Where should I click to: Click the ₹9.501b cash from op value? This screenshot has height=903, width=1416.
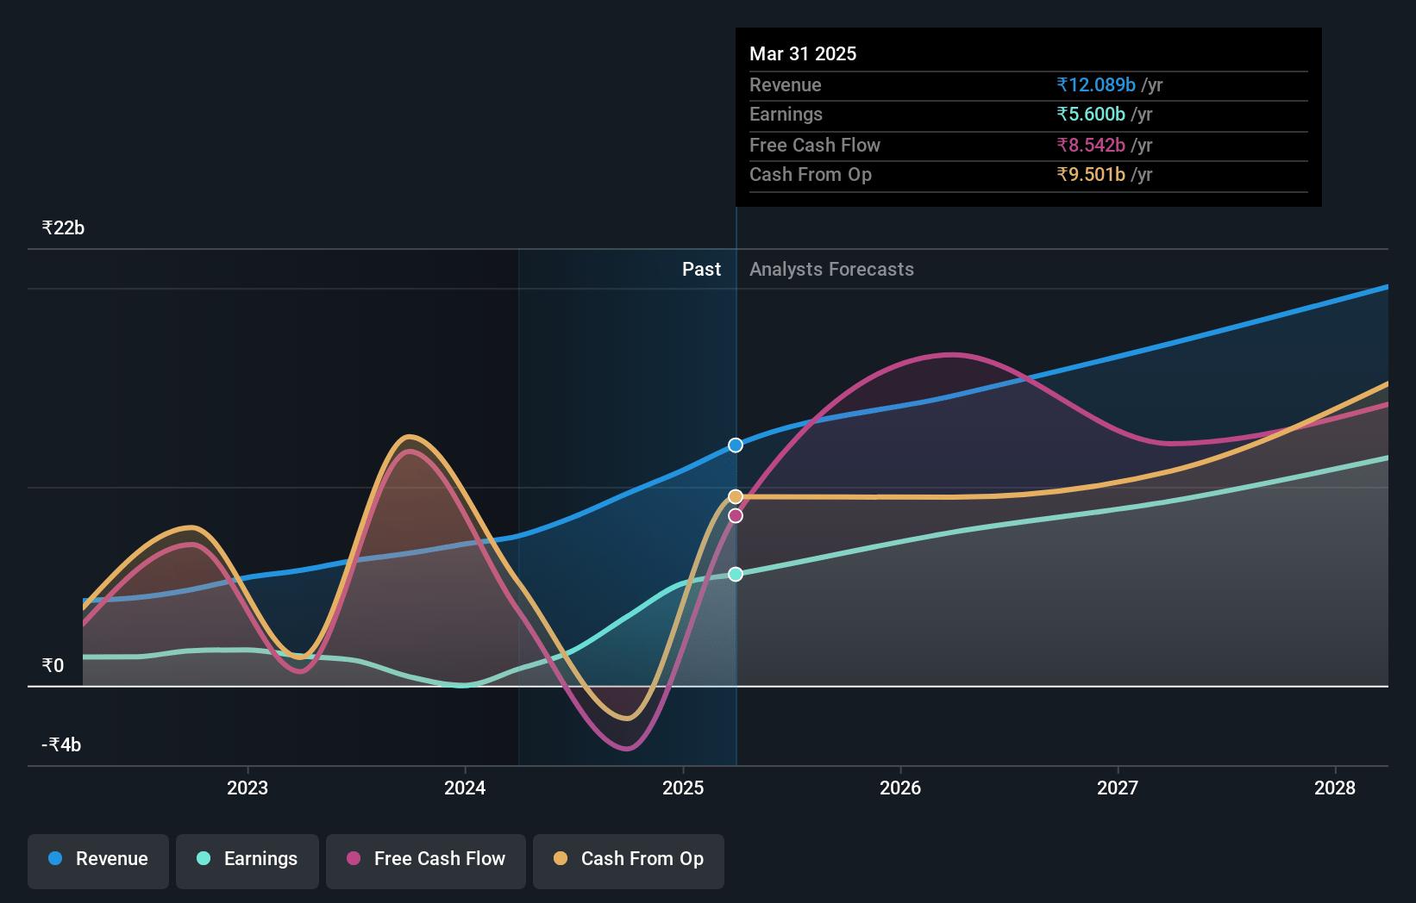pyautogui.click(x=1091, y=174)
